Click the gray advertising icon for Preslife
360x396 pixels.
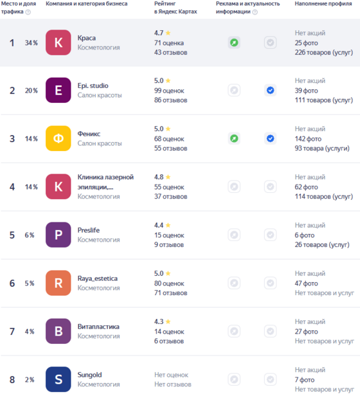[234, 235]
